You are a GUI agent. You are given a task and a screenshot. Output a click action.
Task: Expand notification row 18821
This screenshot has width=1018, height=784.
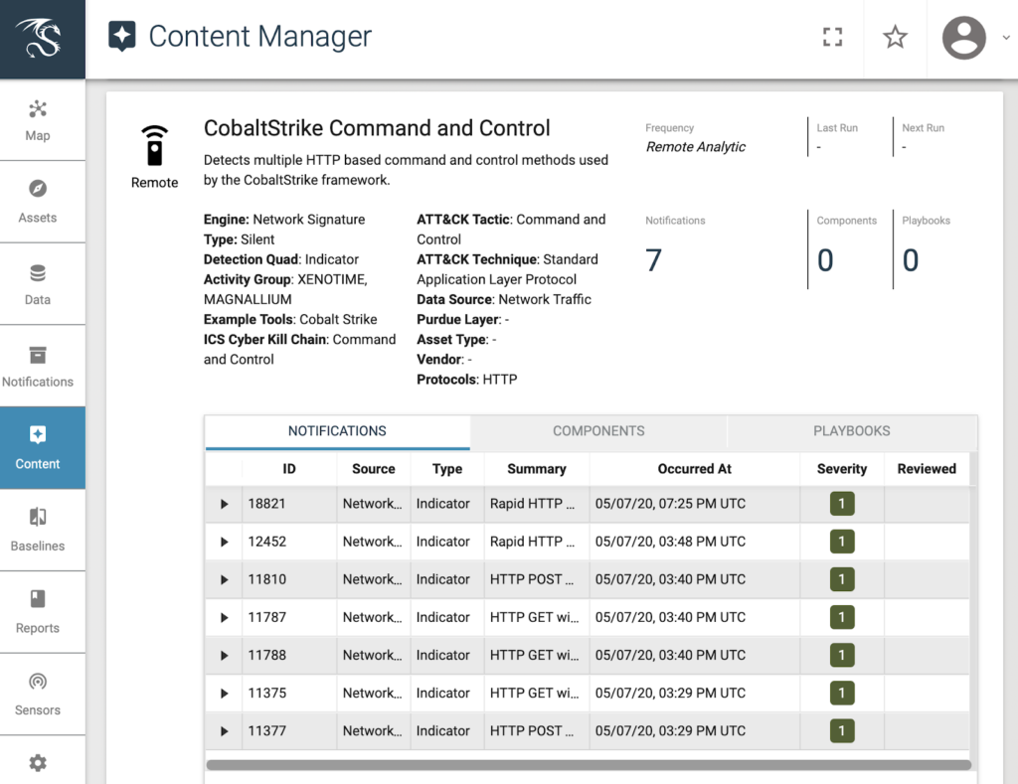[x=224, y=504]
